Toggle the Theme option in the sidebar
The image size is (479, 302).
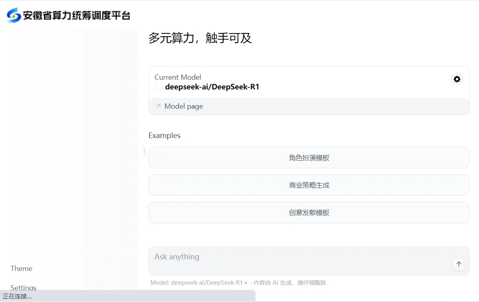tap(22, 269)
